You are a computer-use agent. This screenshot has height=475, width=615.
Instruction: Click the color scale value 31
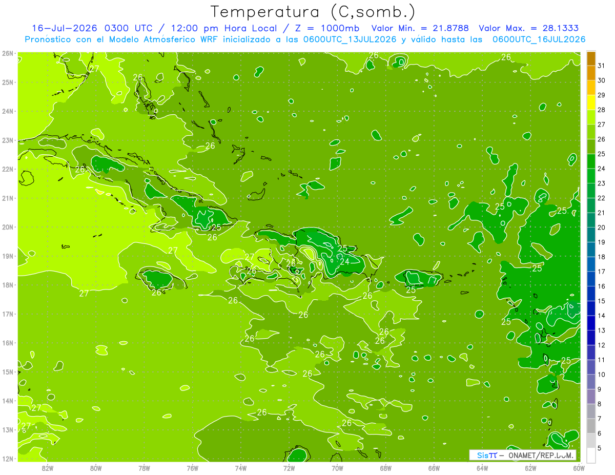tap(602, 66)
